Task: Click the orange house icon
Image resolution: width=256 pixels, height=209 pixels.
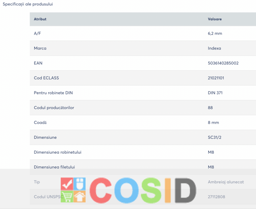Action: (x=79, y=197)
